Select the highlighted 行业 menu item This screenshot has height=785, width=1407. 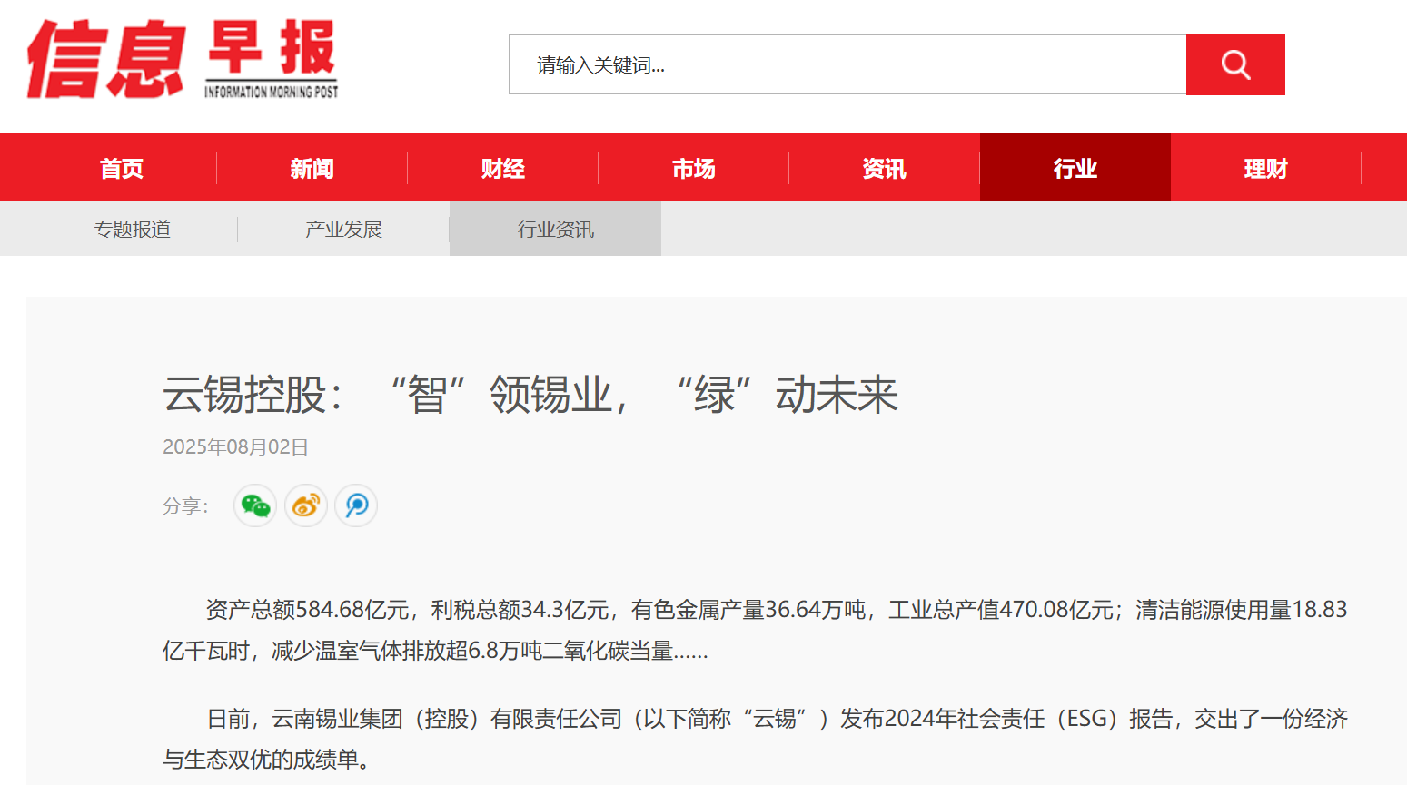(x=1075, y=168)
